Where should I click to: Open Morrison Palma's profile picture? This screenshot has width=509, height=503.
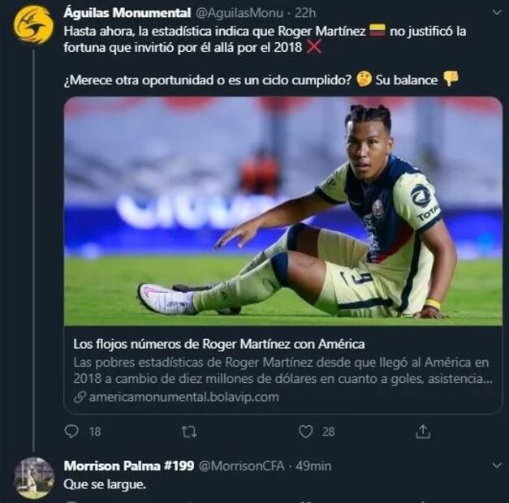(x=33, y=477)
